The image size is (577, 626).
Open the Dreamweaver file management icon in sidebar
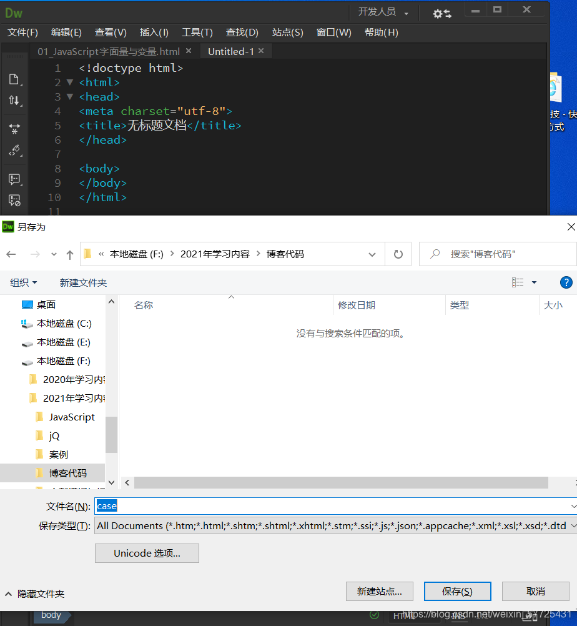pos(14,79)
